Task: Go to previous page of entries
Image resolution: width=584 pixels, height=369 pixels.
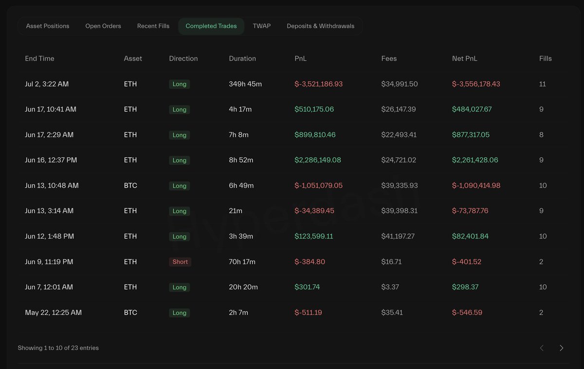Action: pos(542,348)
